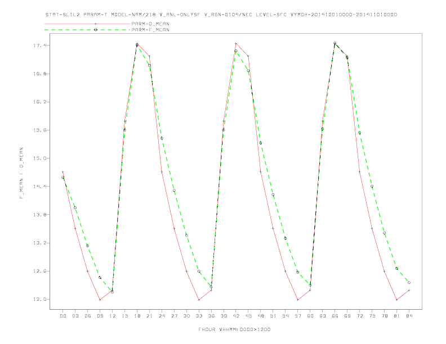
Task: Click the 03 forecast hour tick label
Action: point(75,316)
